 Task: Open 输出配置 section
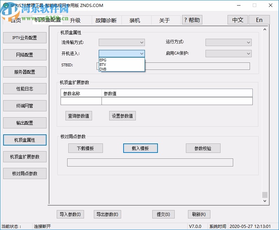25,123
